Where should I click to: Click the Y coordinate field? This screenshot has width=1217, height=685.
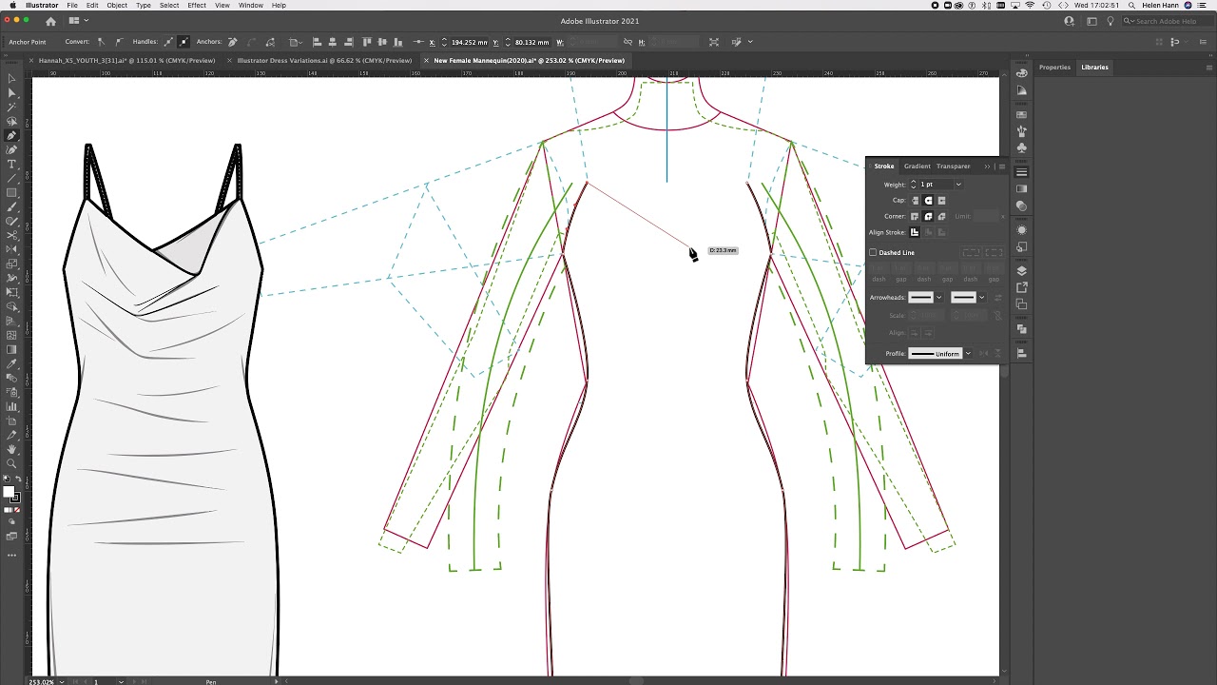(x=532, y=42)
